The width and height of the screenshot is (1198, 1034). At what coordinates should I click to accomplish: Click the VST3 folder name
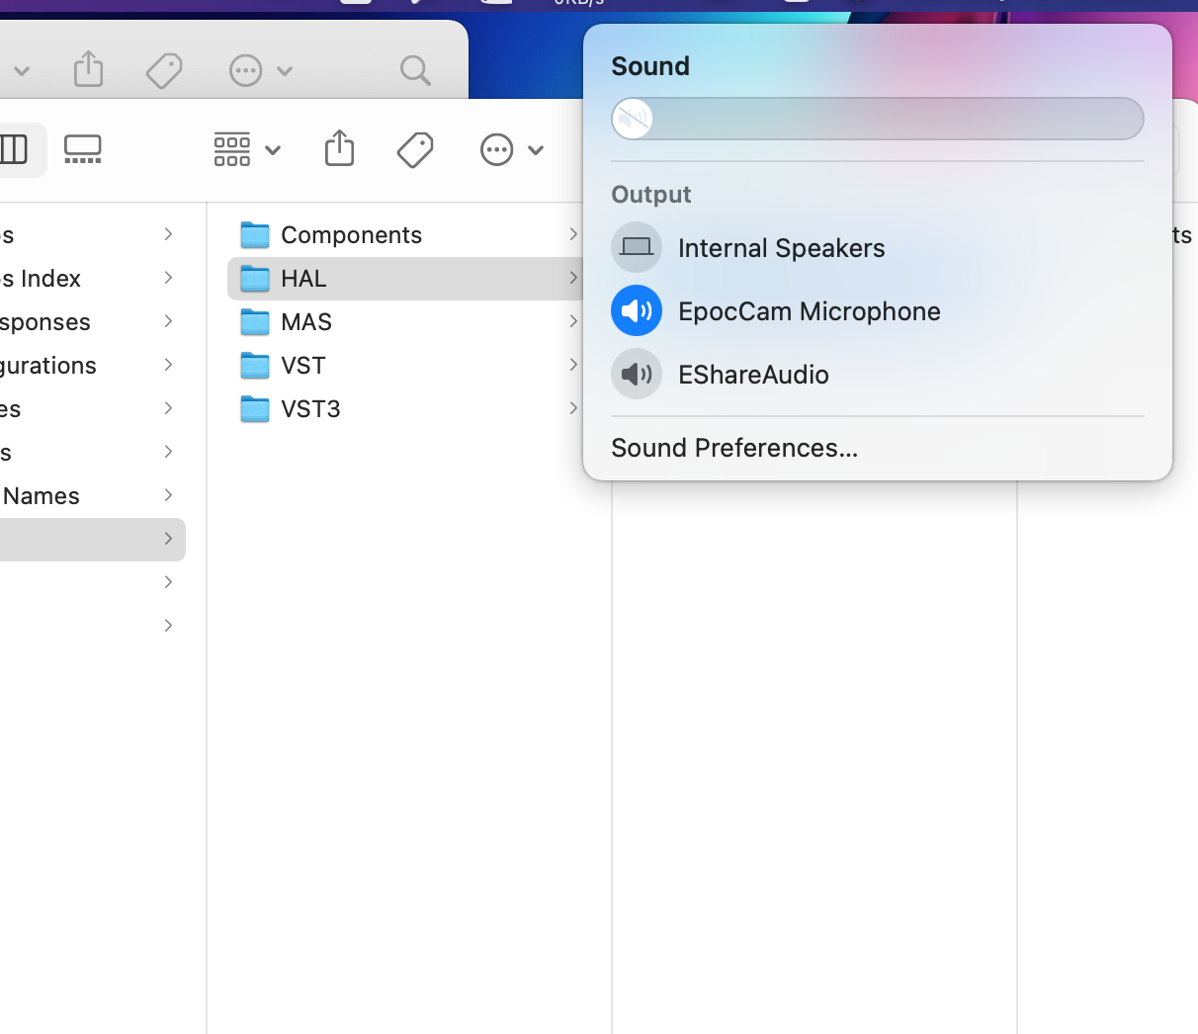pyautogui.click(x=310, y=409)
